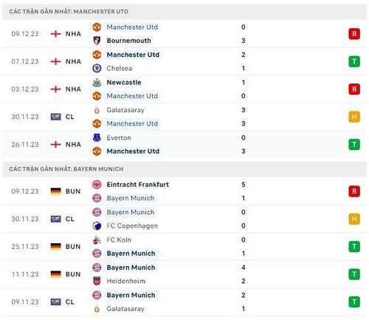369x320 pixels.
Task: Click the FC Copenhagen crest icon
Action: pyautogui.click(x=97, y=226)
